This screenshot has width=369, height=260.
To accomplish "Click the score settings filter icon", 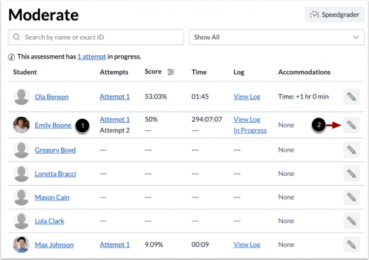I will (x=171, y=72).
